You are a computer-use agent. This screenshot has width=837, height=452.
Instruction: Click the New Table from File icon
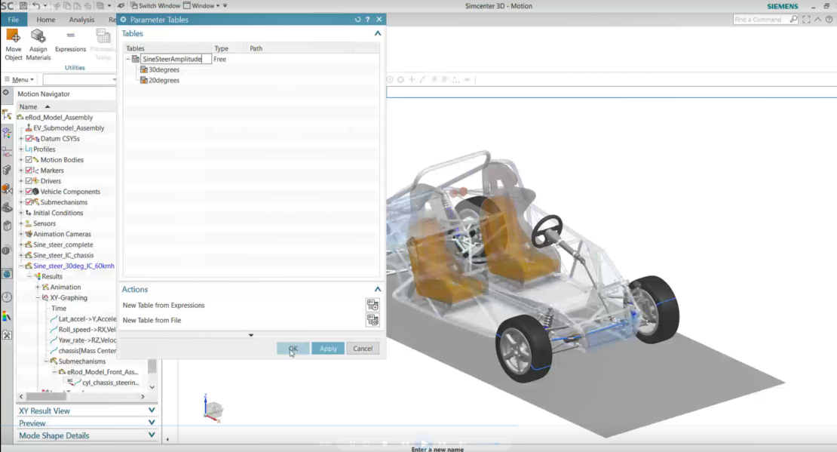pyautogui.click(x=373, y=319)
